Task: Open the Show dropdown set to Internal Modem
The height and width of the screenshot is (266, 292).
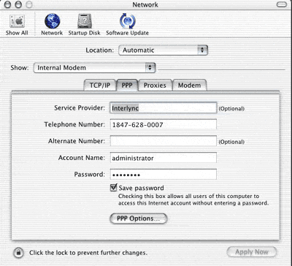Action: 94,68
